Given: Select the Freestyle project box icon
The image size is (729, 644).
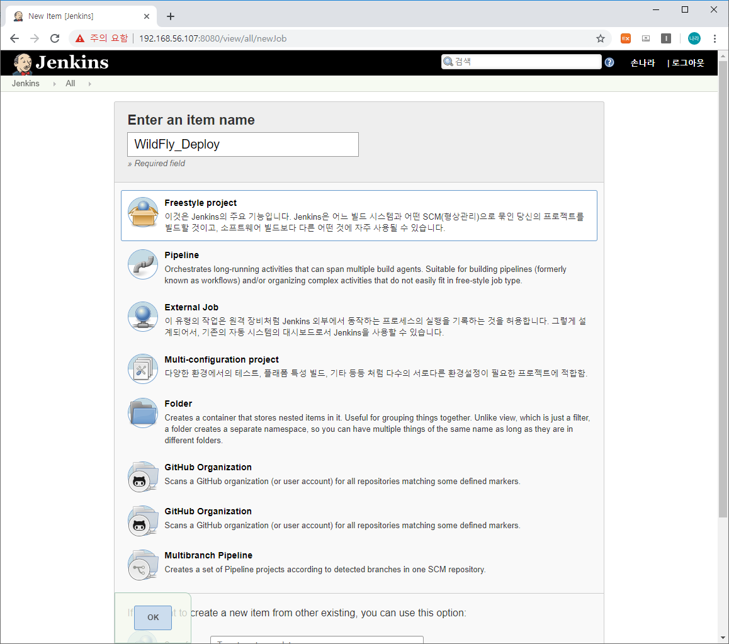Looking at the screenshot, I should tap(143, 212).
